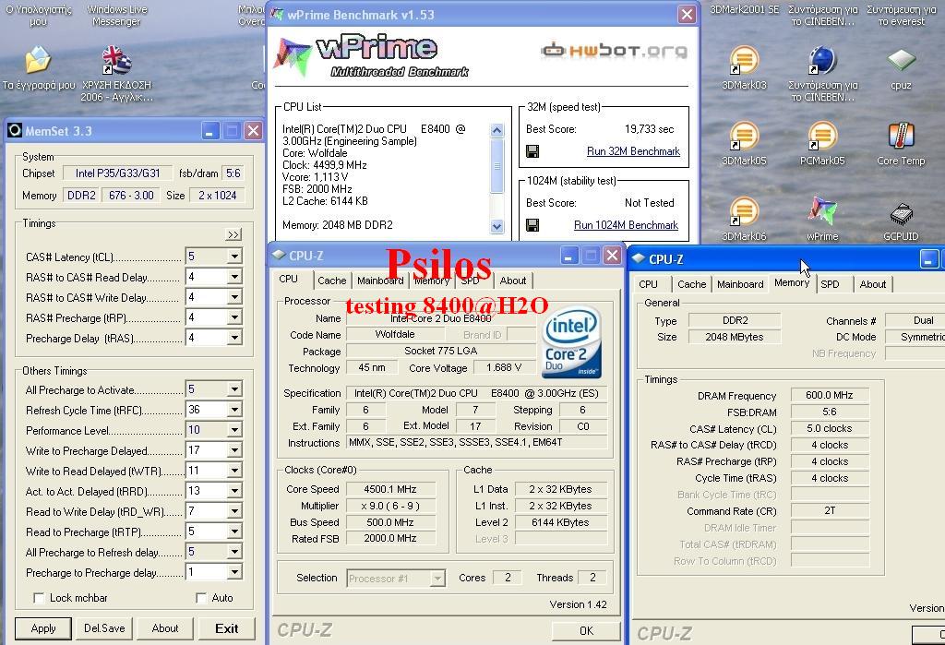Select CPU tab in right CPU-Z window
Viewport: 945px width, 645px height.
click(649, 284)
